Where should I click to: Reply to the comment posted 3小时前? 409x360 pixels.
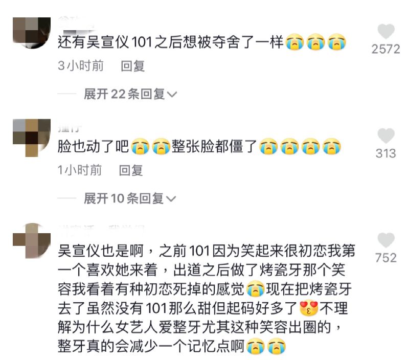click(x=132, y=66)
